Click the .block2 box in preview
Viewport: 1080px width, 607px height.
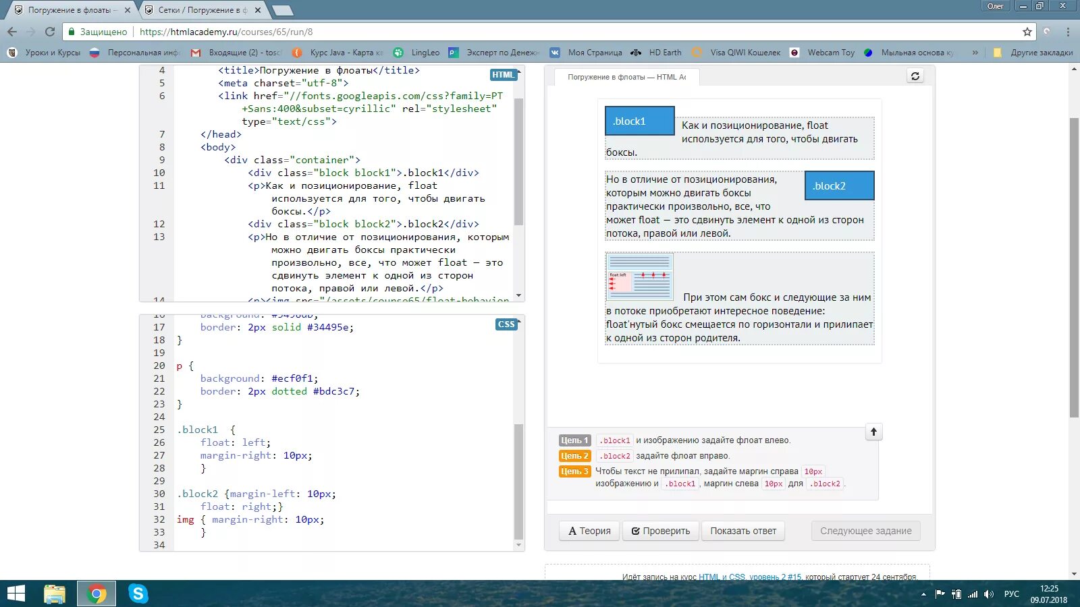(839, 185)
